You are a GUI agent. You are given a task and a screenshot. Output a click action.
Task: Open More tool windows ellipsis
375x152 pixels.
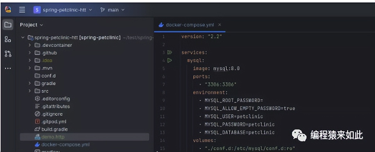pos(8,68)
